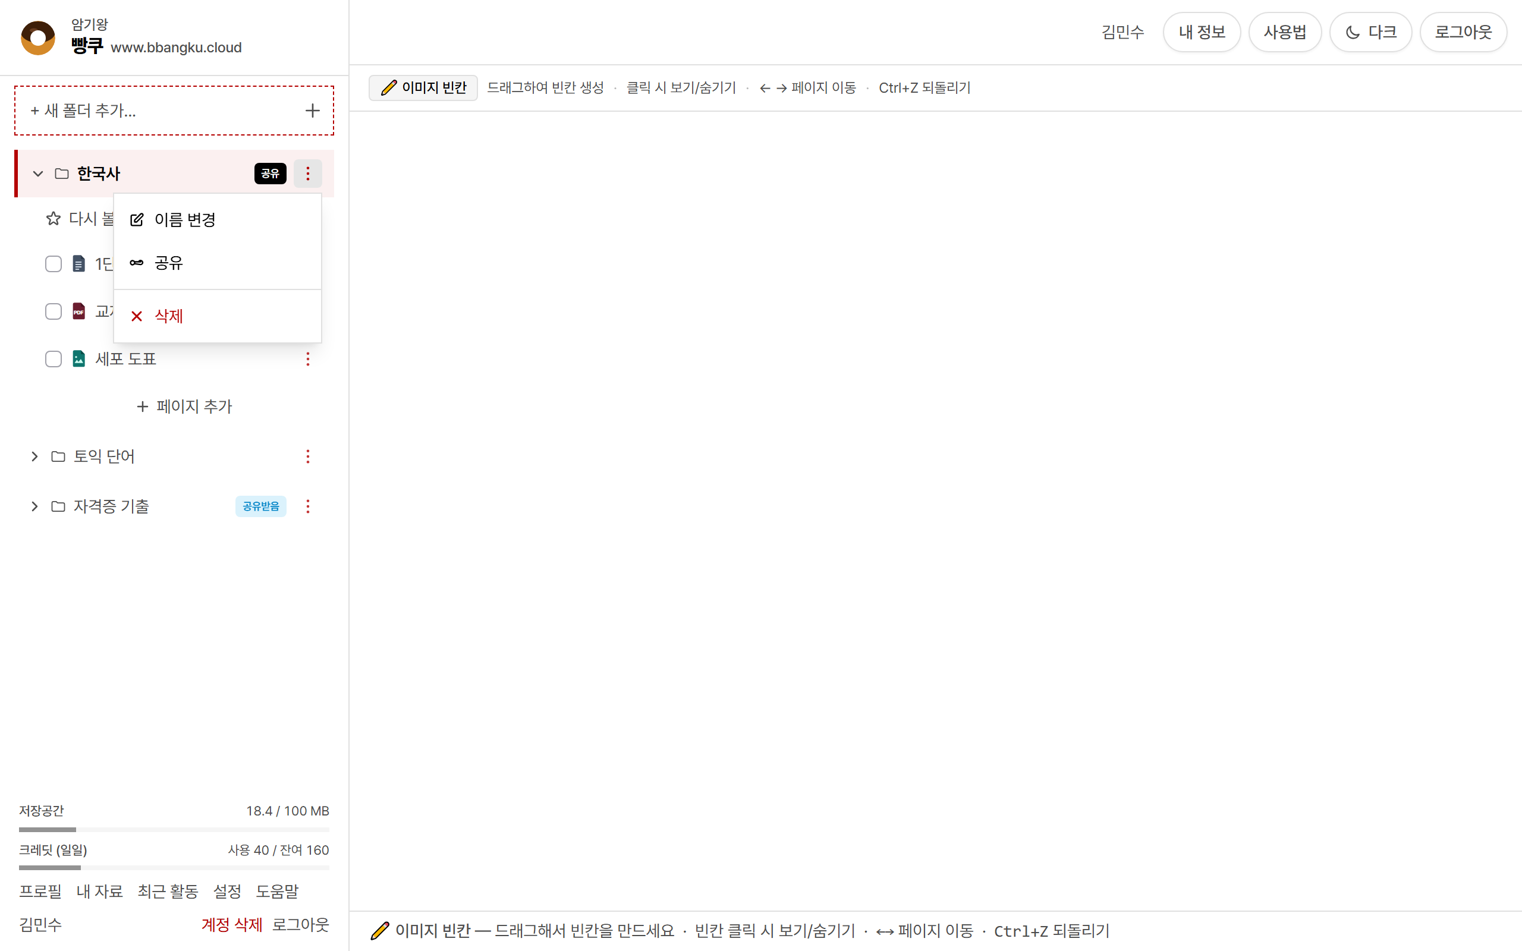Screen dimensions: 1522x951
Task: Click + 페이지 추가
Action: click(184, 407)
